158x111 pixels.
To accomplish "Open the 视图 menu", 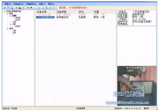I will [x=8, y=4].
